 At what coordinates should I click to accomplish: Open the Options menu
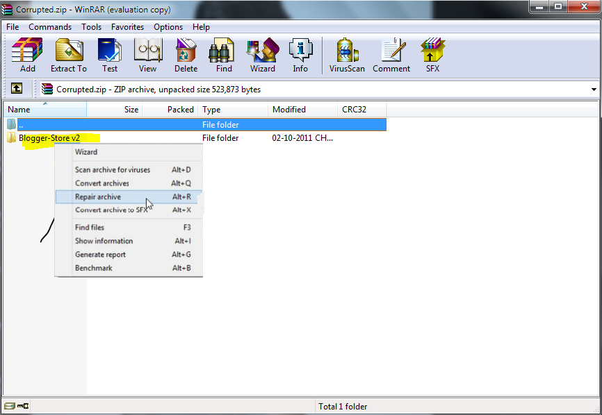coord(168,27)
